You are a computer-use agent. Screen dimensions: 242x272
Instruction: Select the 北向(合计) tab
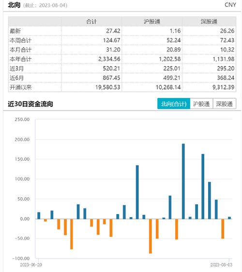click(174, 104)
